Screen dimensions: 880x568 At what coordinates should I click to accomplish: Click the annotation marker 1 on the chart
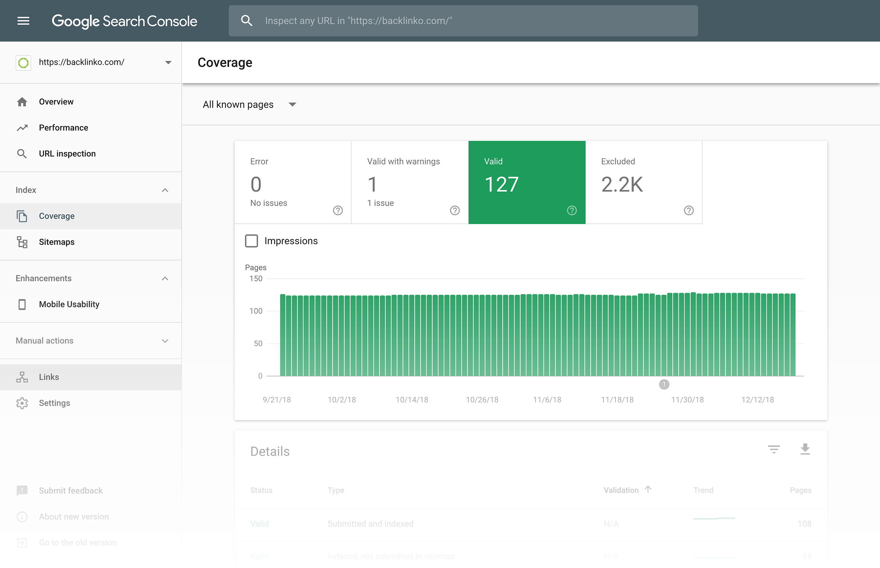pyautogui.click(x=664, y=384)
